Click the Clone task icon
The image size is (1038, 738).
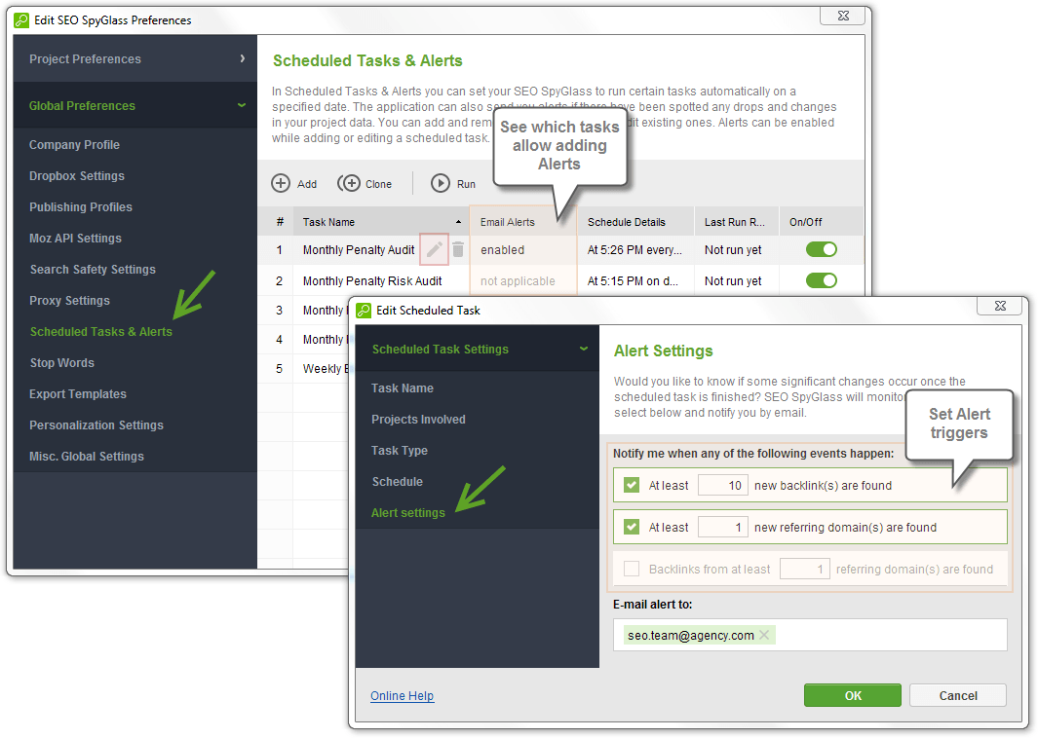(349, 183)
